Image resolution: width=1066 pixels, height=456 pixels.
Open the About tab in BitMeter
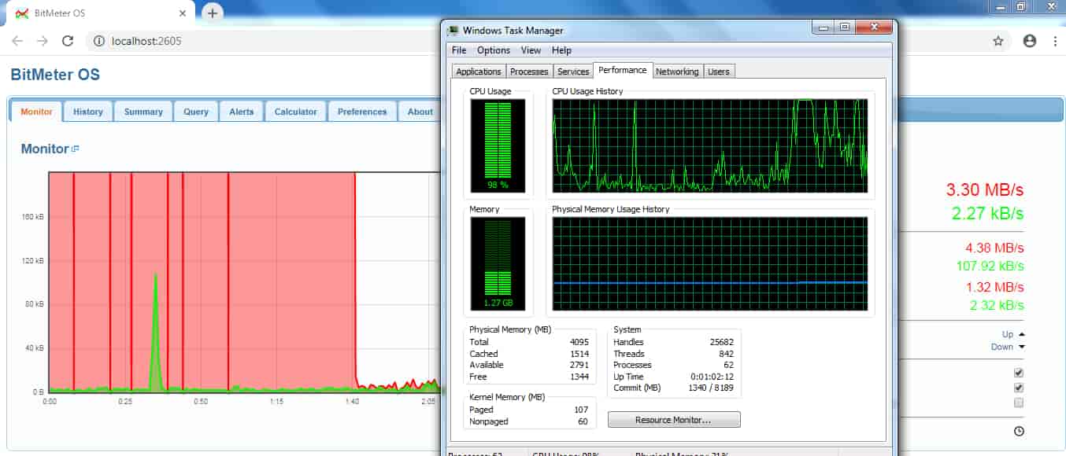click(x=420, y=112)
